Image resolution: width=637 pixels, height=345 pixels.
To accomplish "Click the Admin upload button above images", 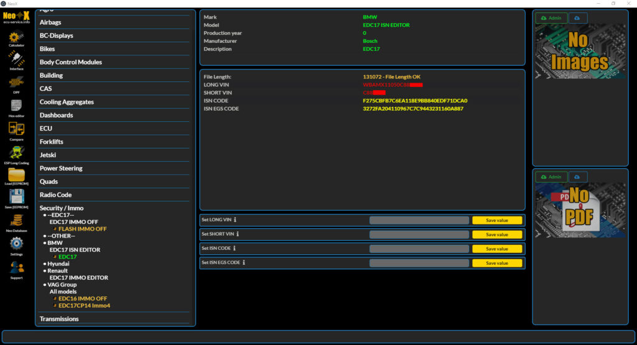I will point(551,18).
